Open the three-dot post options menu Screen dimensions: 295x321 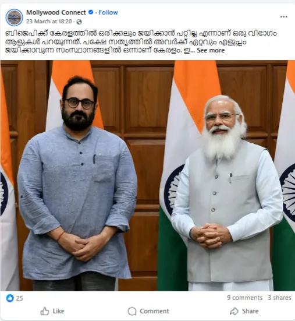click(283, 17)
